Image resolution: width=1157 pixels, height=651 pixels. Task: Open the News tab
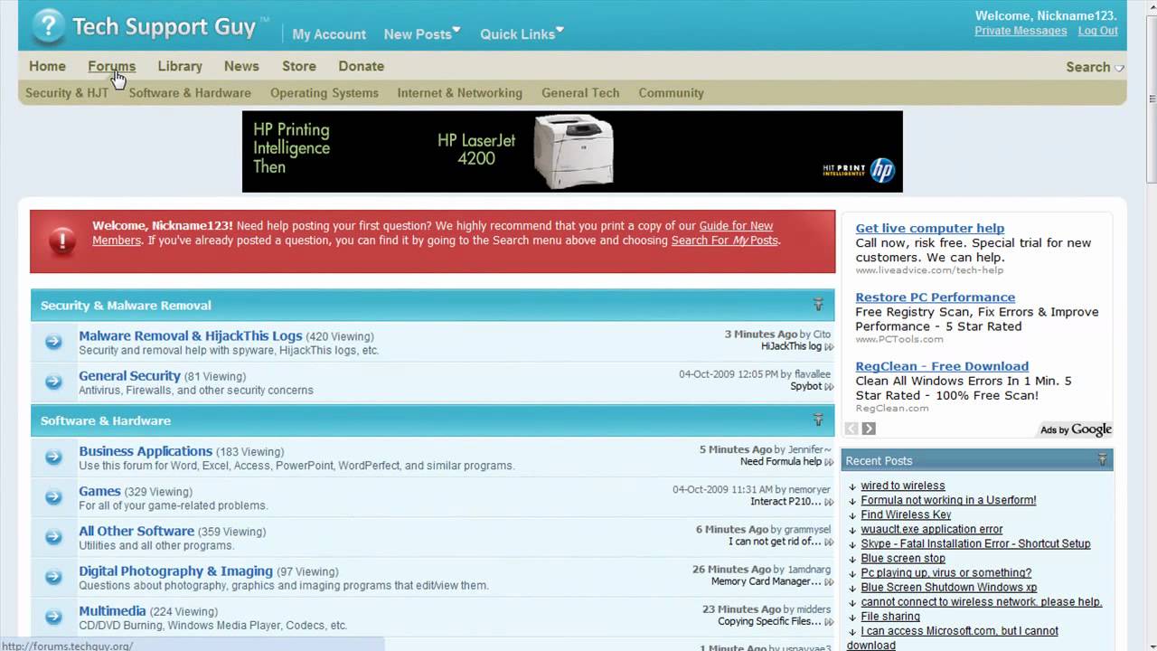241,66
